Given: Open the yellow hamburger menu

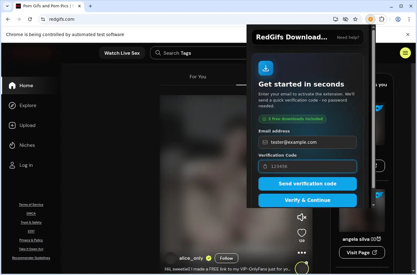Looking at the screenshot, I should pos(405,53).
